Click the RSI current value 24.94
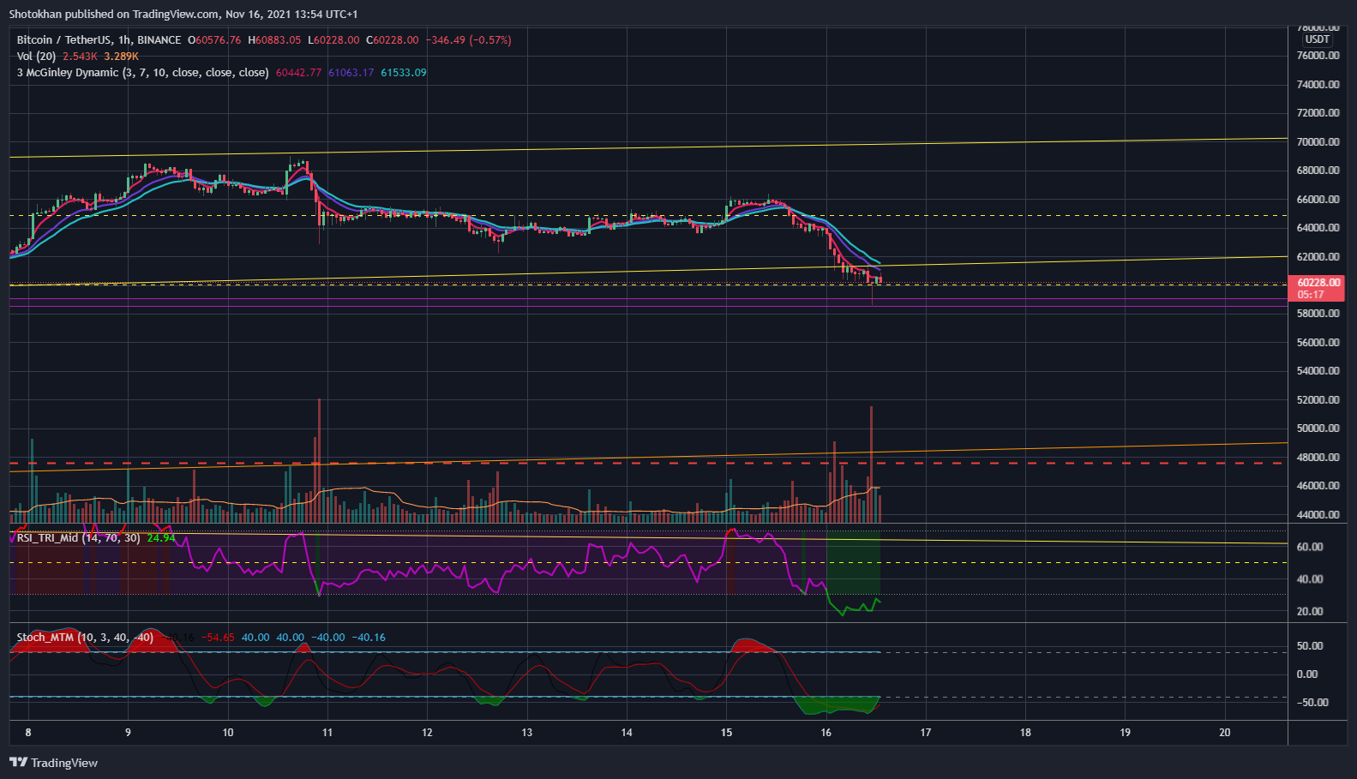The image size is (1357, 779). [161, 538]
